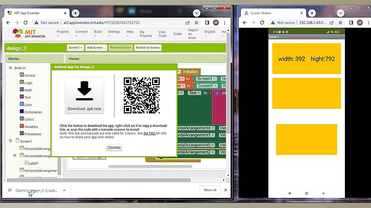Share the App Inventor page
Screen dimensions: 371x208
pyautogui.click(x=188, y=23)
